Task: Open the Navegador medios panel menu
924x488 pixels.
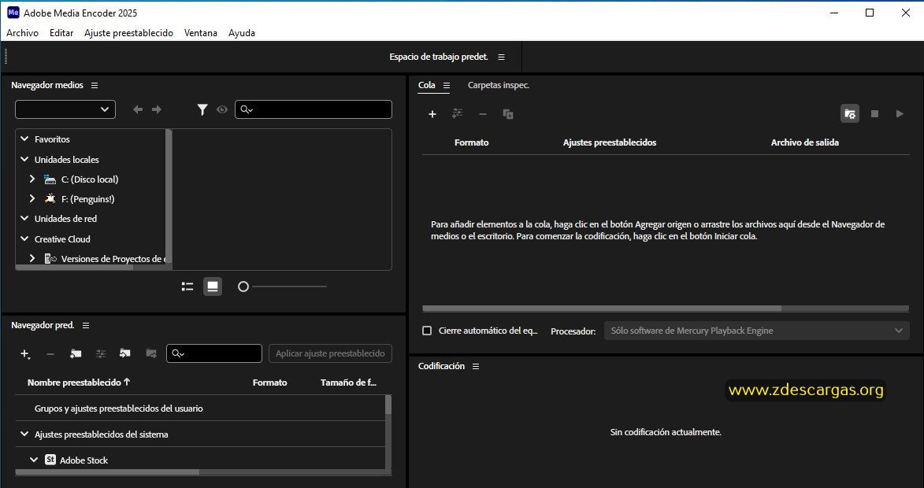Action: click(95, 85)
